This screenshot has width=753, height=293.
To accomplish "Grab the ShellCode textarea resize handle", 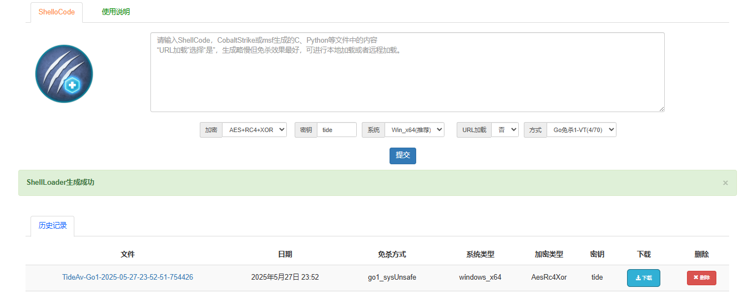I will pyautogui.click(x=661, y=108).
